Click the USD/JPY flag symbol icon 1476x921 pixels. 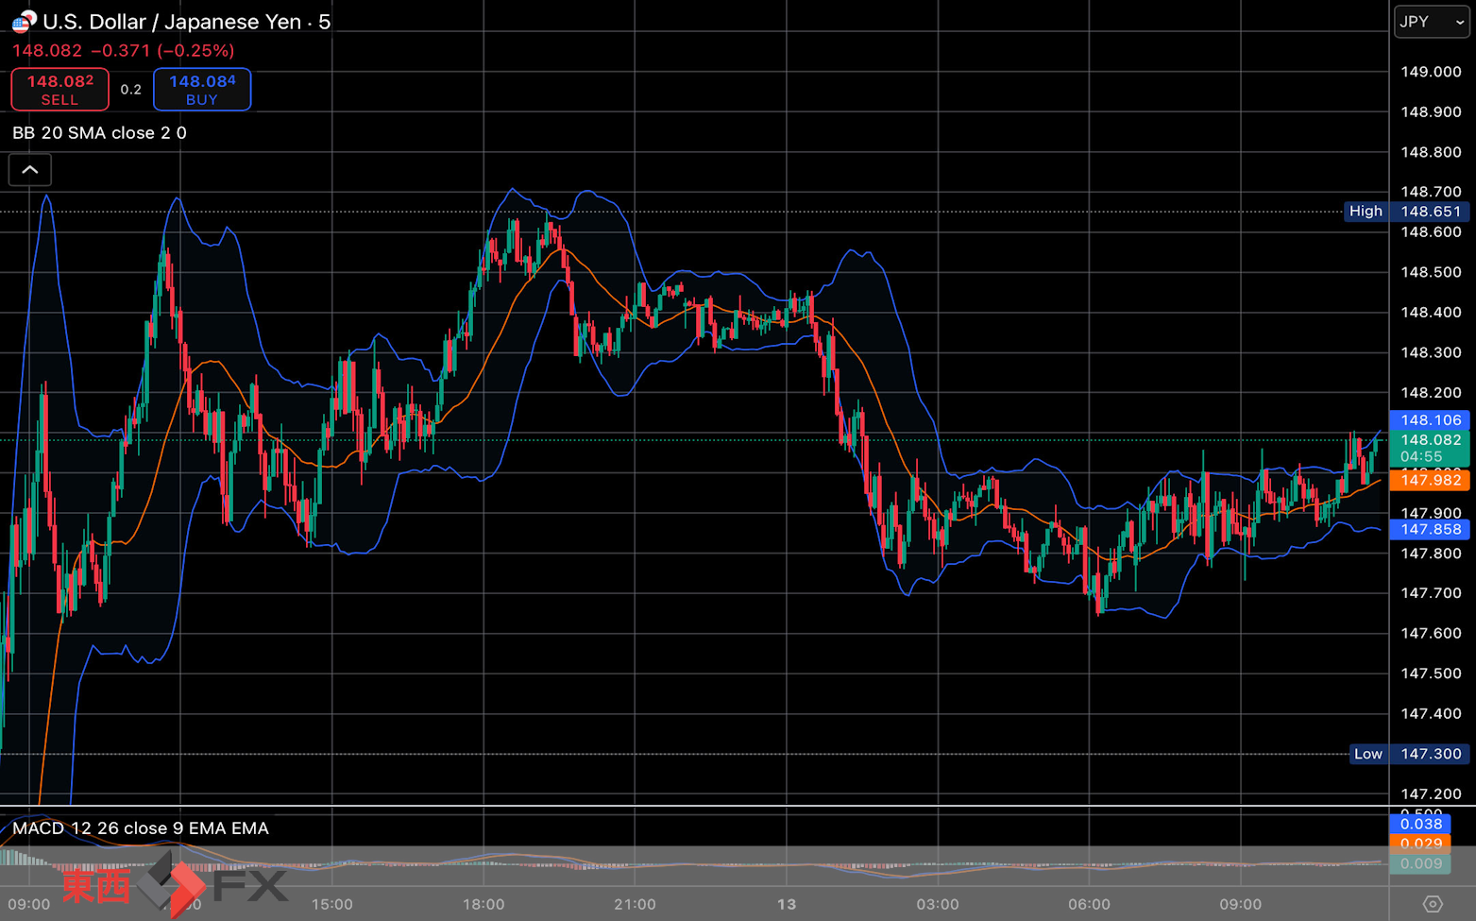coord(25,21)
